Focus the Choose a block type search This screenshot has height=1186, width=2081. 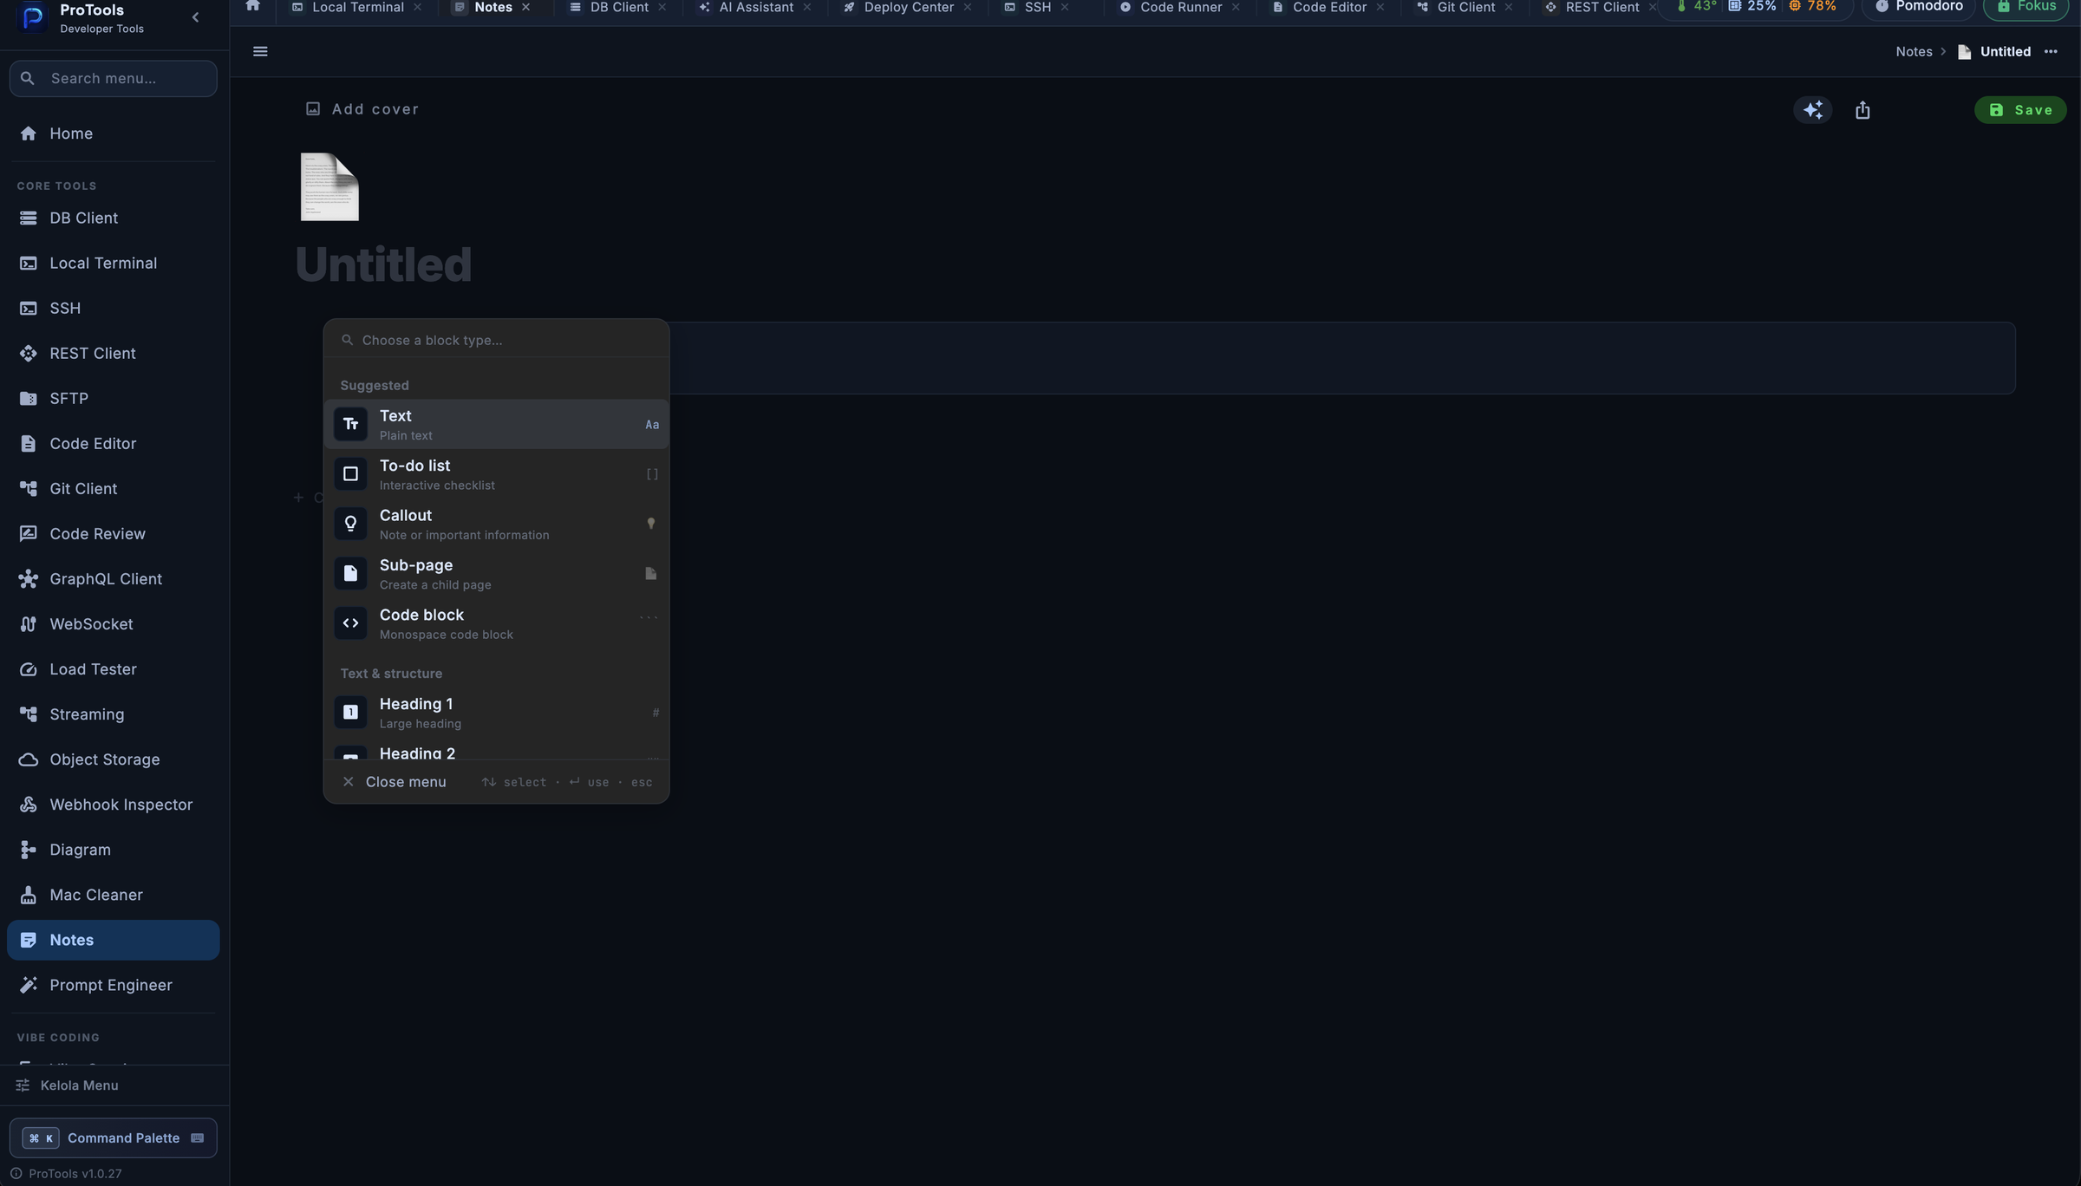(x=497, y=340)
